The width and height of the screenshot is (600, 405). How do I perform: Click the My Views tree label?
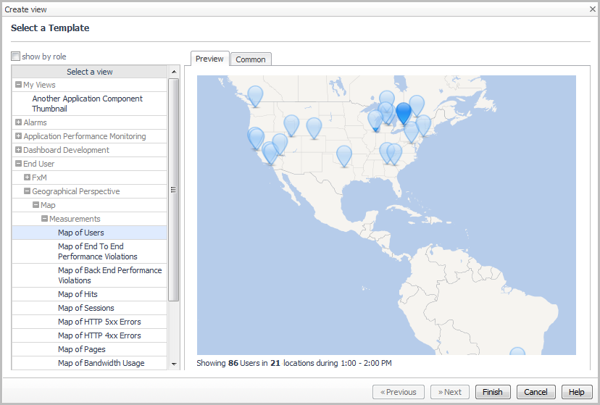click(39, 85)
